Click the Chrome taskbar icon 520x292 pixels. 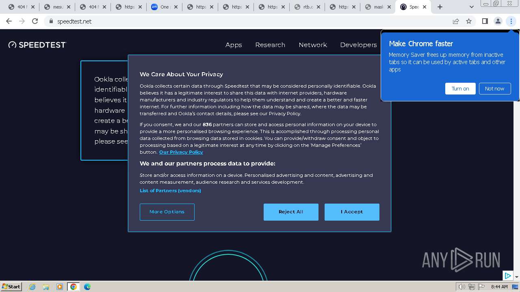tap(74, 287)
